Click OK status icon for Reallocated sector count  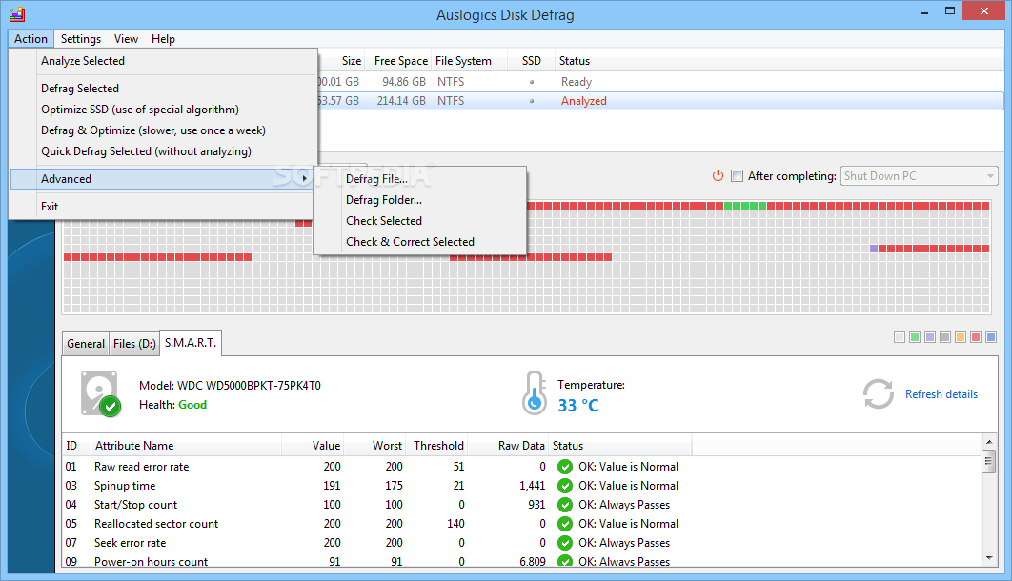(x=565, y=524)
